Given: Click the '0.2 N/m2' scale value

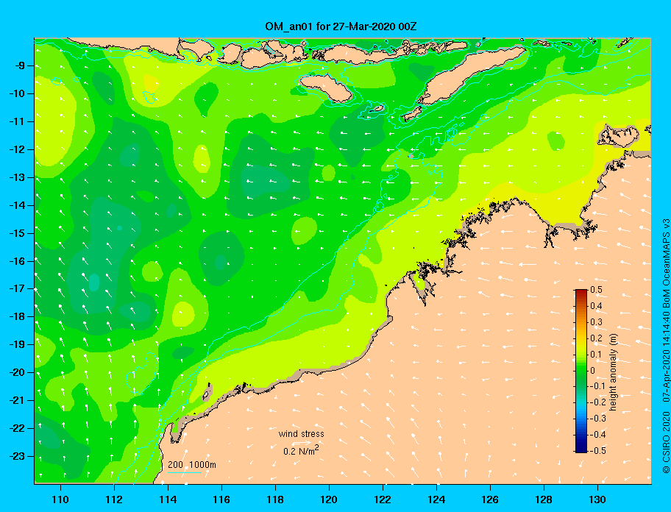Looking at the screenshot, I should pyautogui.click(x=301, y=451).
